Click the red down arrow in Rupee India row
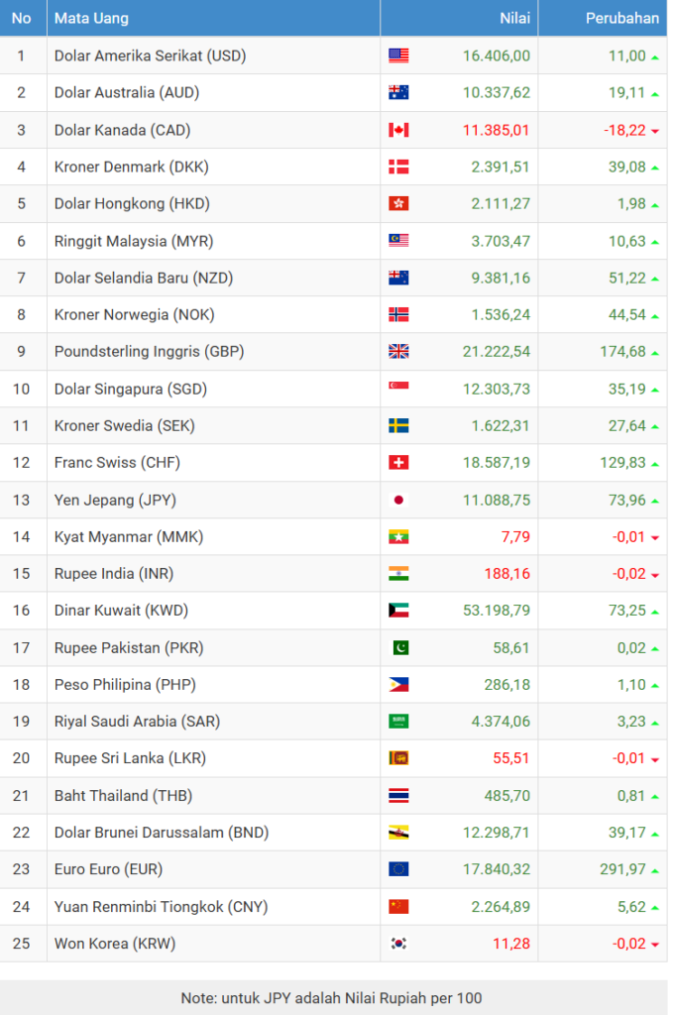This screenshot has width=673, height=1015. [655, 575]
